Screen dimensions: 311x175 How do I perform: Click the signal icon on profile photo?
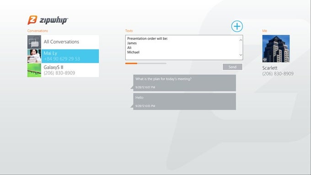[265, 60]
